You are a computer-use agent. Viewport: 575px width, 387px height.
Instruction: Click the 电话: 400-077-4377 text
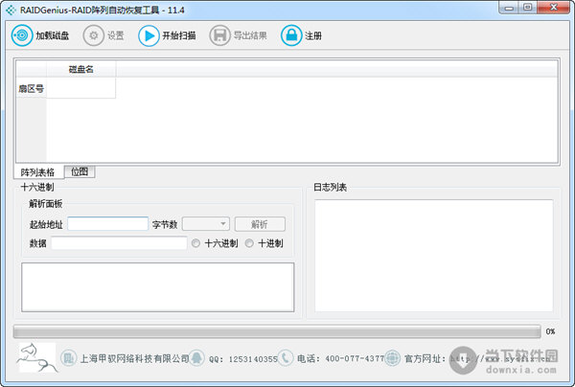click(x=340, y=358)
